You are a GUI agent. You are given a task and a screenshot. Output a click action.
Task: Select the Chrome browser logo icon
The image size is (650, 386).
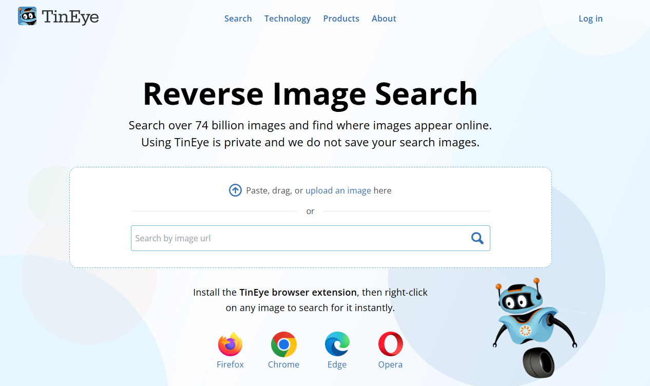283,344
